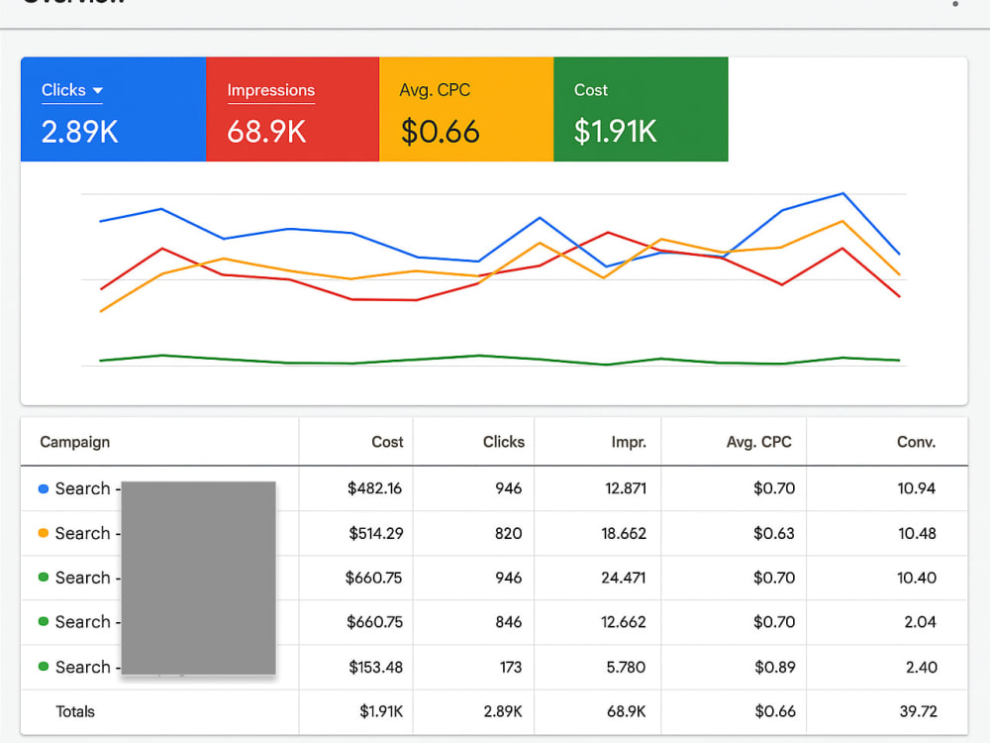Select the green Cost scorecard
Viewport: 990px width, 743px height.
(641, 109)
